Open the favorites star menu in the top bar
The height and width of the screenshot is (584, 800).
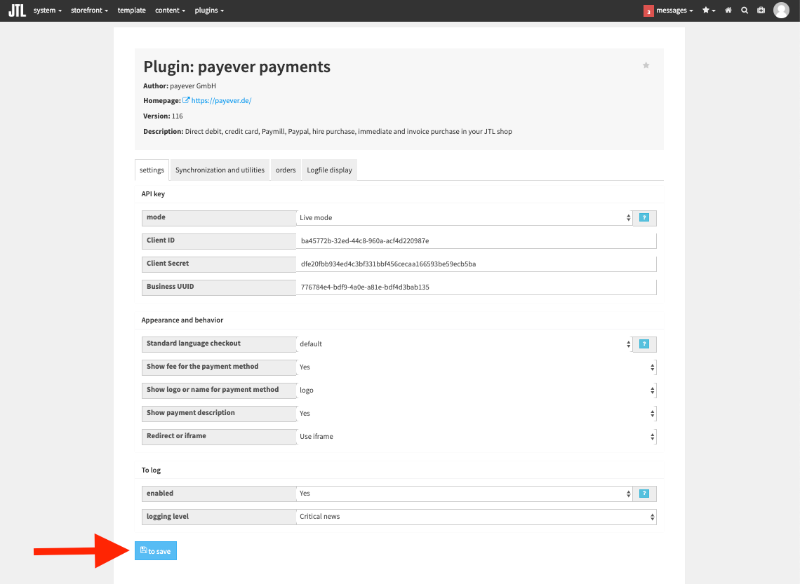click(x=709, y=11)
